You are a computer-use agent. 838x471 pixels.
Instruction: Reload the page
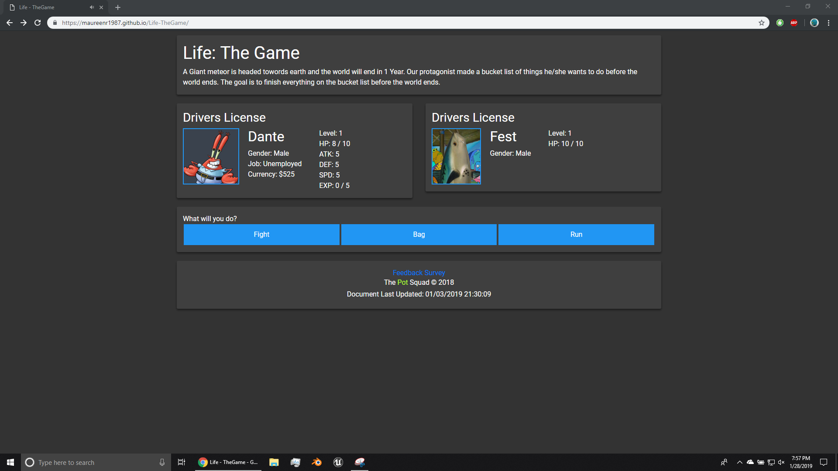38,23
